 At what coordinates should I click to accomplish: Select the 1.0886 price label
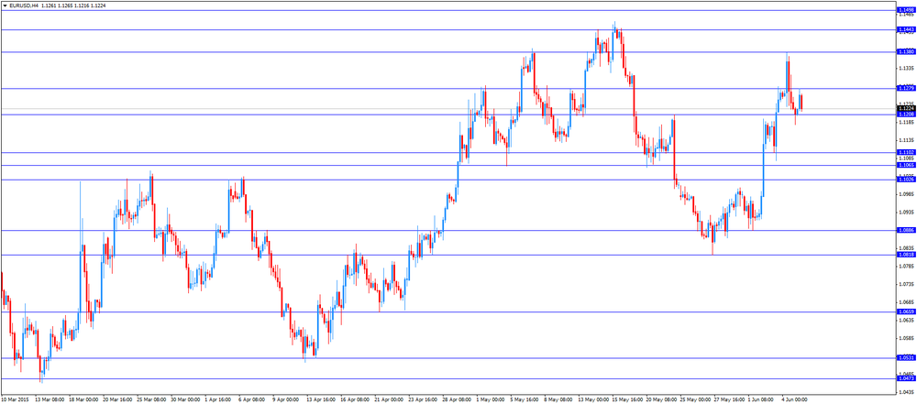[905, 230]
